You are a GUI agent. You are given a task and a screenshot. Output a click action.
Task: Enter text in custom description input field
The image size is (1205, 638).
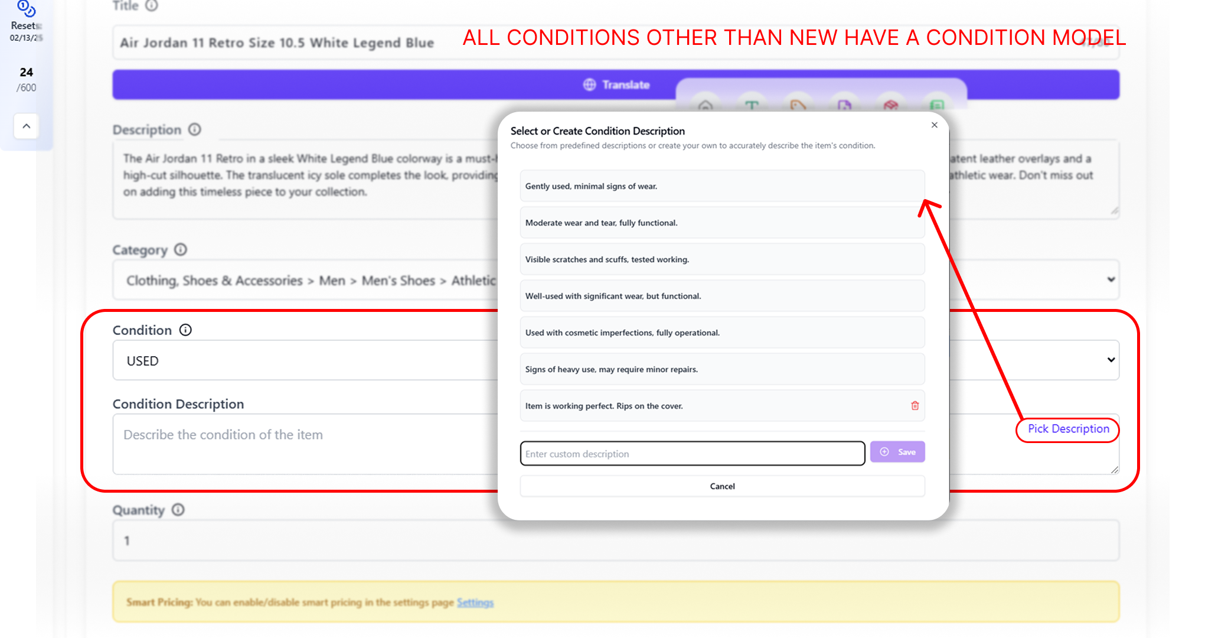[692, 453]
